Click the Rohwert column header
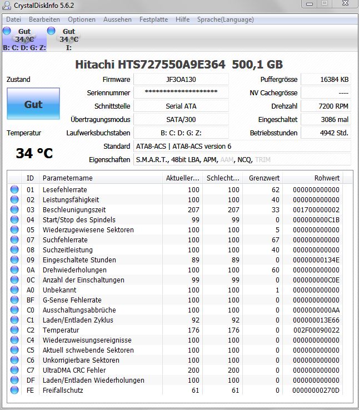359x410 pixels. (x=313, y=178)
